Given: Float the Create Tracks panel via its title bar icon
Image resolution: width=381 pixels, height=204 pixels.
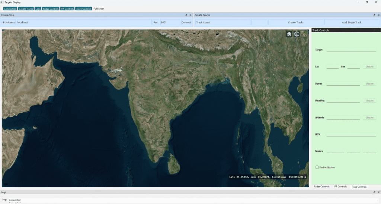Looking at the screenshot, I should click(x=375, y=15).
